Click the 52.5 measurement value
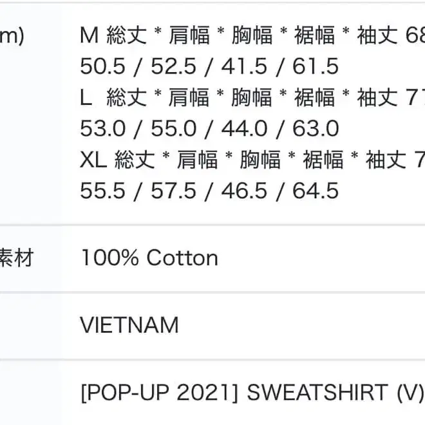Viewport: 425px width, 425px height. (174, 66)
